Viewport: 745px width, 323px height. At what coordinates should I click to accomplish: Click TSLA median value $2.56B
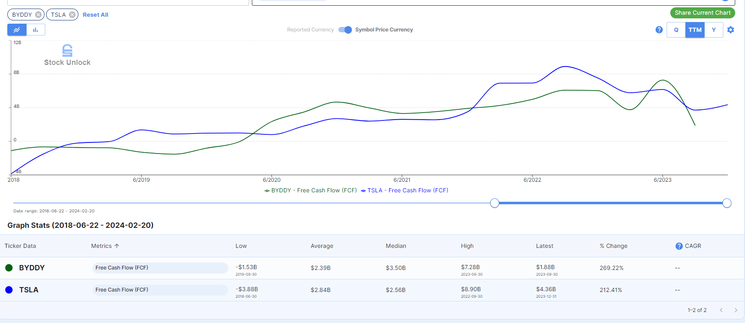click(396, 290)
